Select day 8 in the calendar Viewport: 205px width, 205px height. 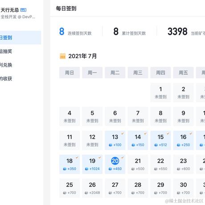(x=160, y=116)
